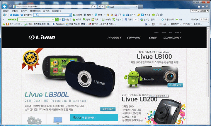This screenshot has height=126, width=211.
Task: Click the Naver toolbar search input
Action: tap(36, 20)
